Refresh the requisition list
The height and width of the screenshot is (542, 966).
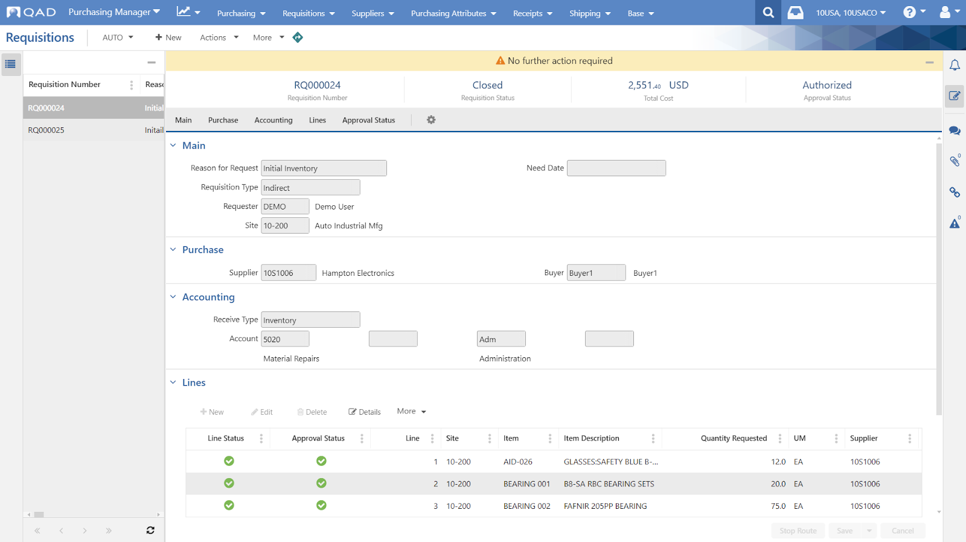[x=150, y=531]
